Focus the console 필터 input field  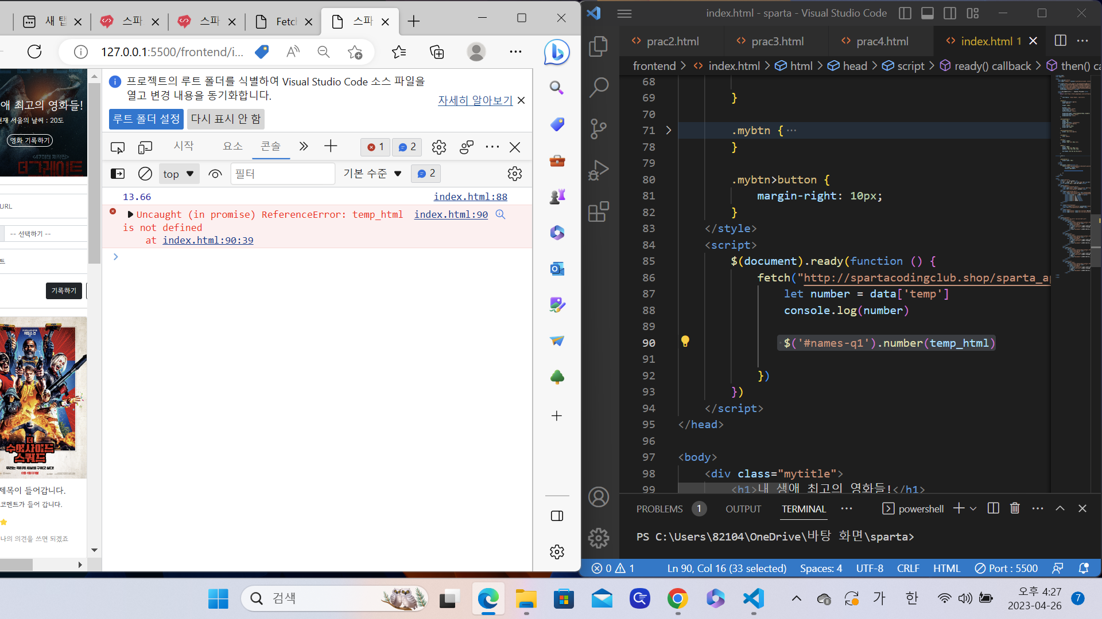pos(283,174)
